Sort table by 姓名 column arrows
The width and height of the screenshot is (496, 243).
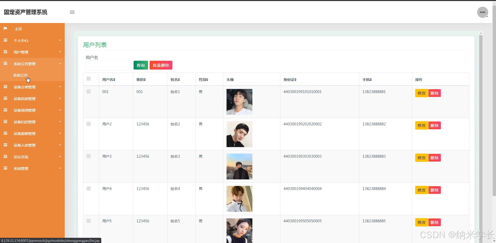click(x=179, y=80)
